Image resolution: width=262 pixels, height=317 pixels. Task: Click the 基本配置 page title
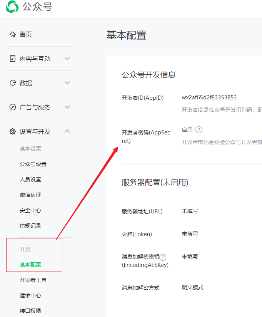pos(126,35)
